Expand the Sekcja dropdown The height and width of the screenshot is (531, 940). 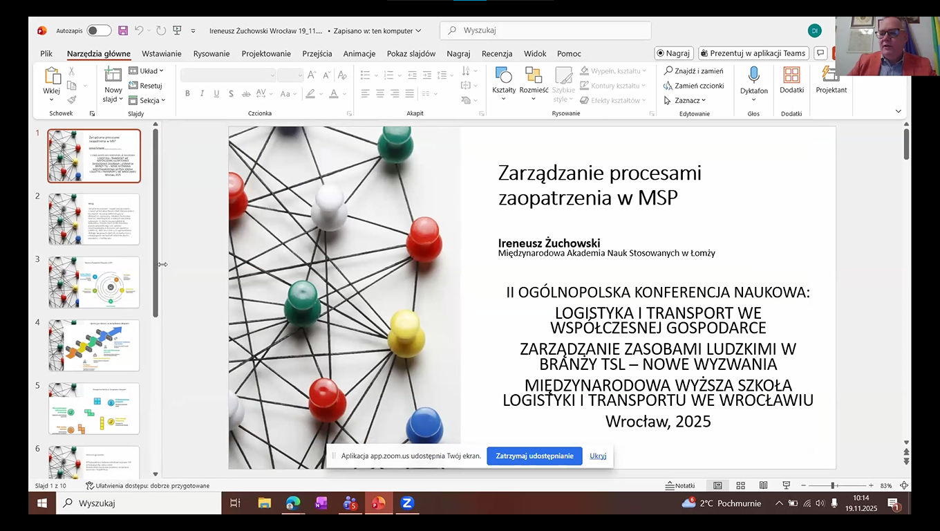[x=147, y=100]
